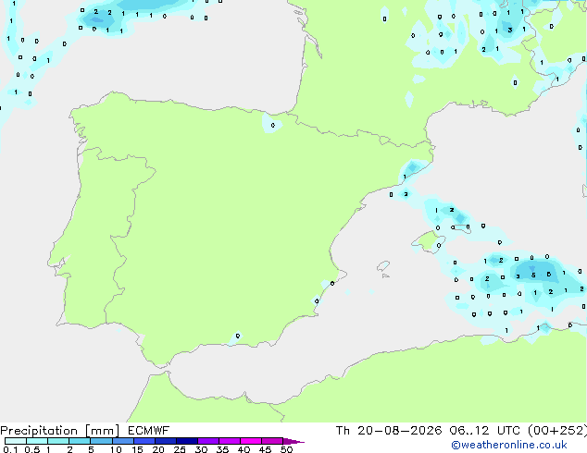Click the '20' legend scale label

[158, 449]
